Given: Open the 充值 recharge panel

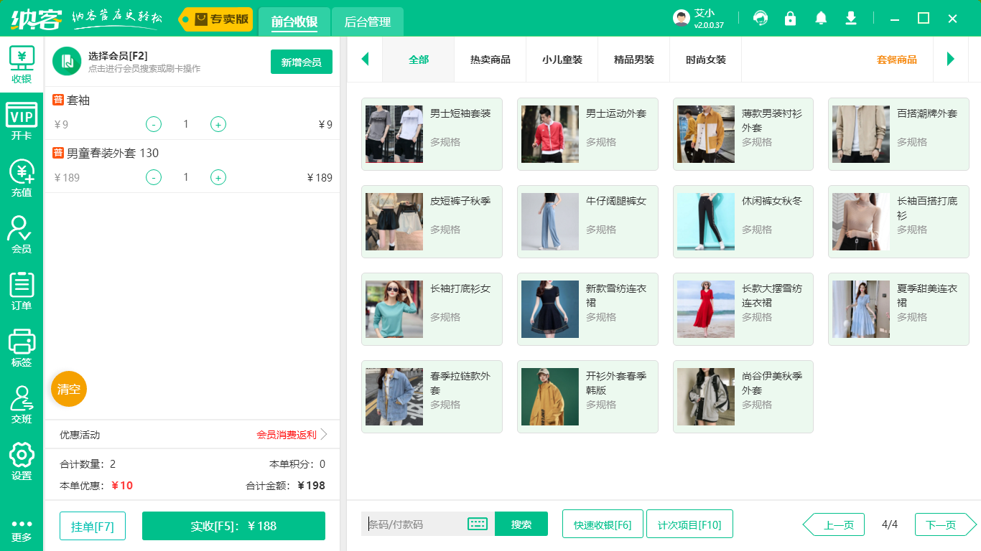Looking at the screenshot, I should point(22,179).
